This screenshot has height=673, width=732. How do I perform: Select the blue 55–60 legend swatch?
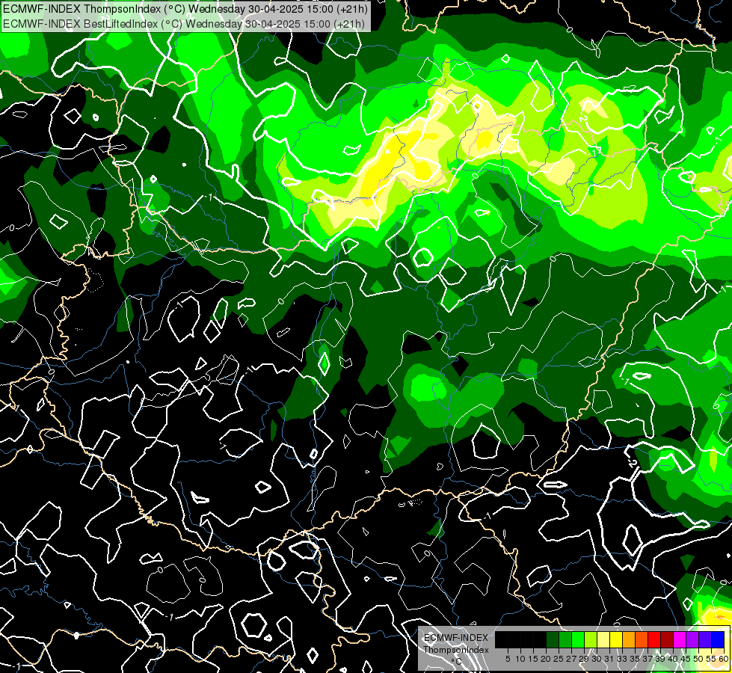pyautogui.click(x=718, y=640)
